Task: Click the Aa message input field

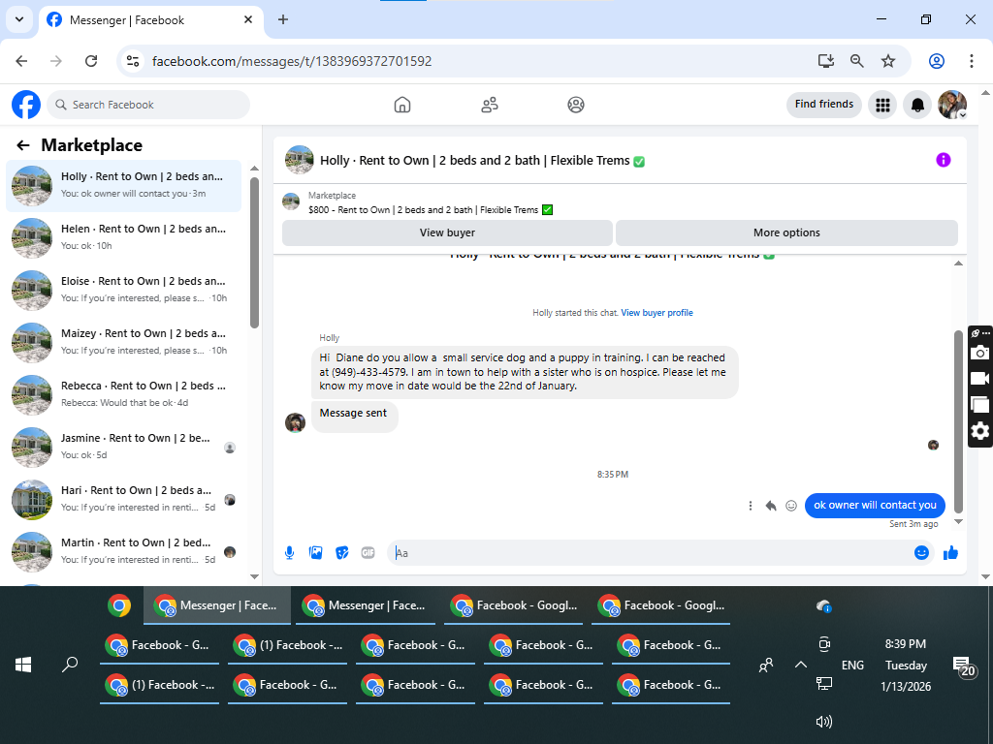Action: pos(650,553)
